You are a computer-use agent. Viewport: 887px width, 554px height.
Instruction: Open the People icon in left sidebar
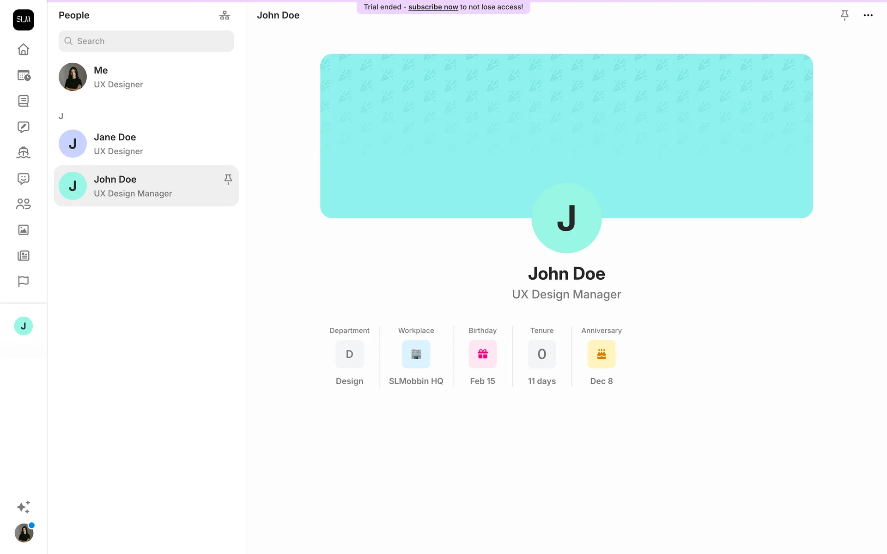click(x=24, y=204)
